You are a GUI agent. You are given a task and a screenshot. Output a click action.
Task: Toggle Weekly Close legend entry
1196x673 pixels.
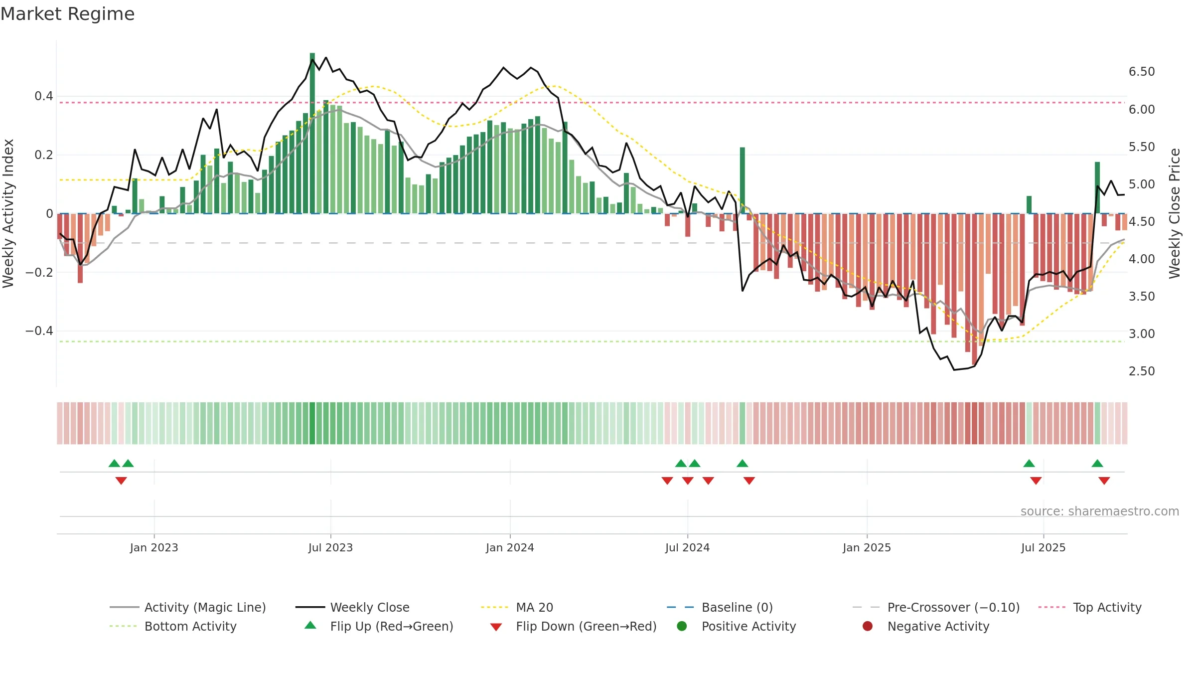coord(352,607)
